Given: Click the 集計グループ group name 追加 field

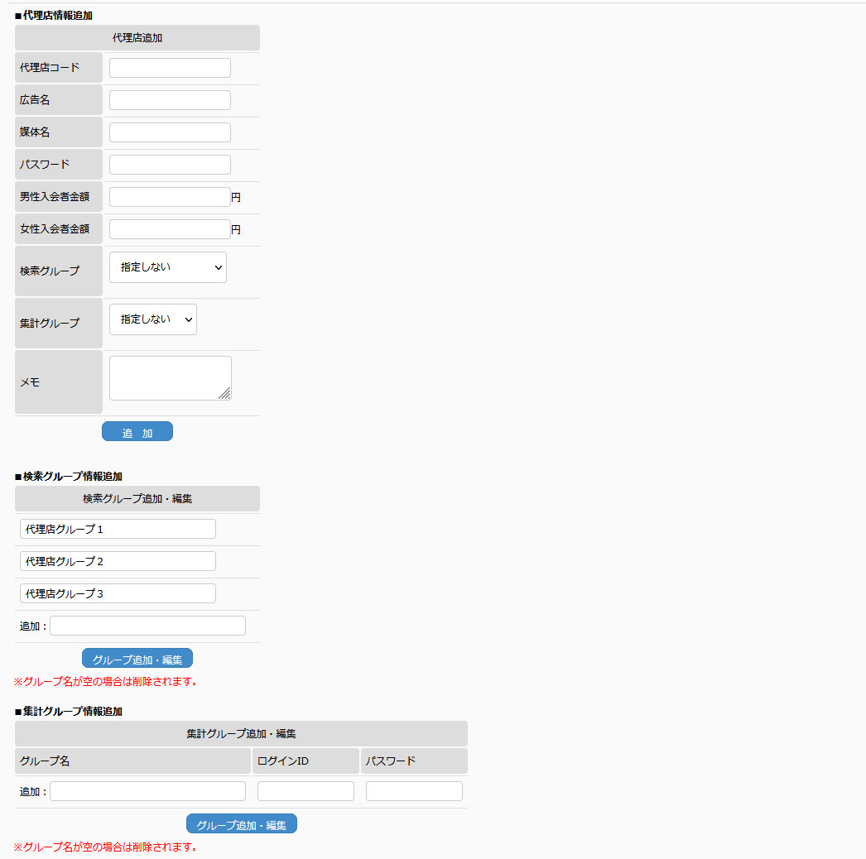Looking at the screenshot, I should pos(147,791).
